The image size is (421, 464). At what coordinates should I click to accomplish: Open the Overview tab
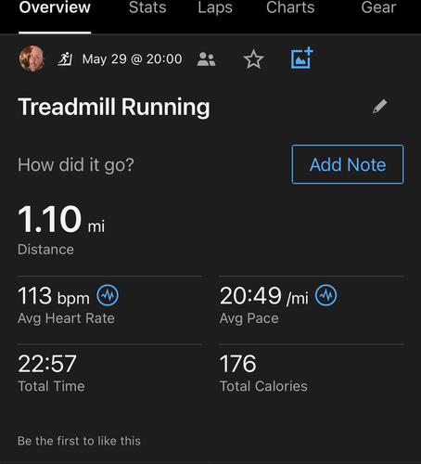pos(55,7)
